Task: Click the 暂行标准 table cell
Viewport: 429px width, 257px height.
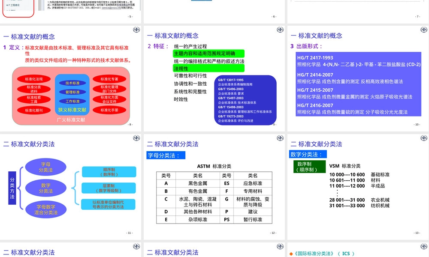Action: pyautogui.click(x=253, y=220)
